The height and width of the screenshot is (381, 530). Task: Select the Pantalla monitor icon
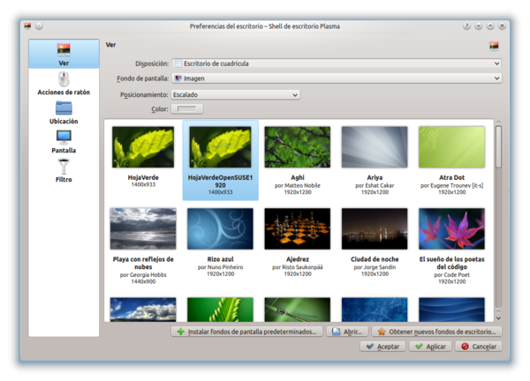64,138
